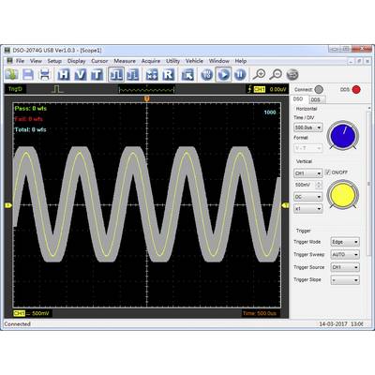Click the Fail: 0 wfs text
Screen dimensions: 375x375
click(x=28, y=119)
